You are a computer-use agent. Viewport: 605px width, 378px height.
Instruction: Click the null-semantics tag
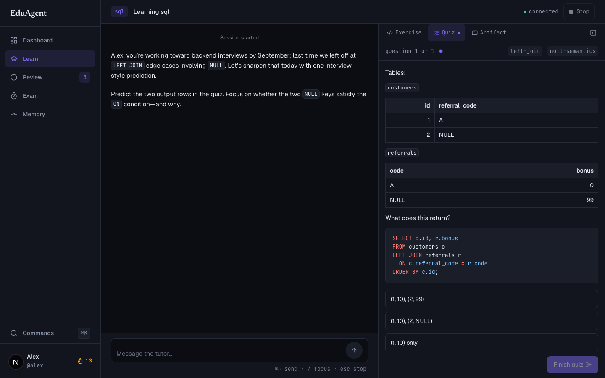(x=573, y=51)
